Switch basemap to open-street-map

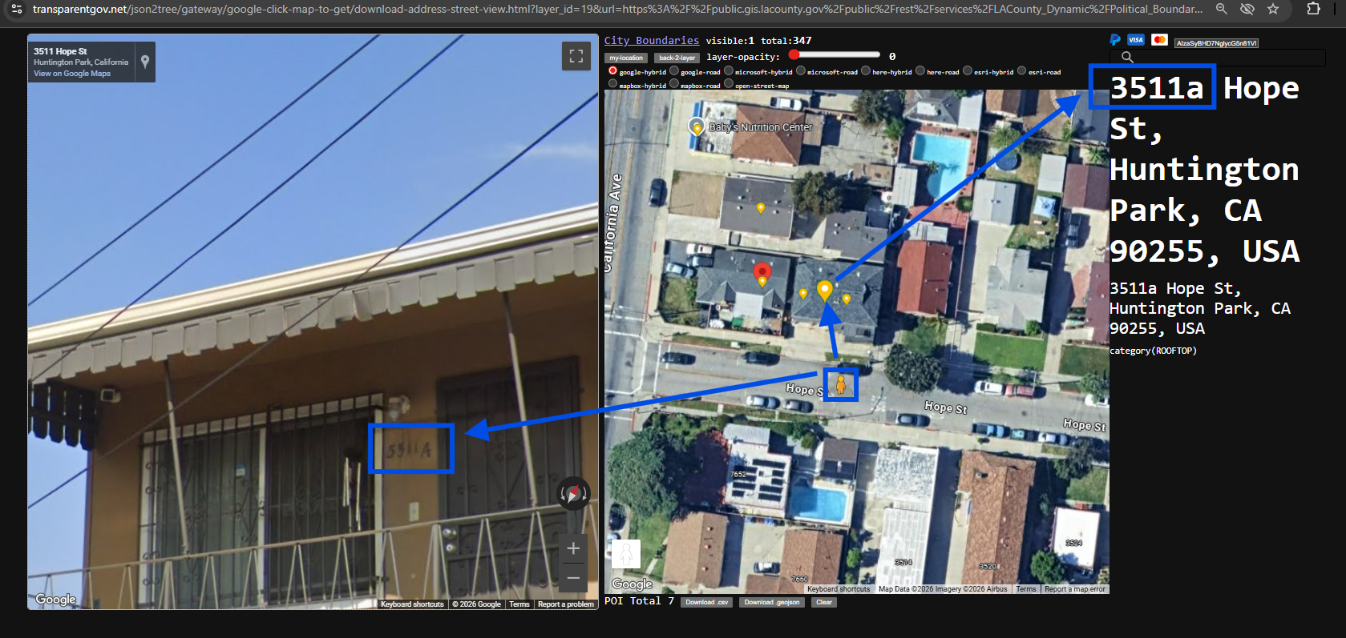pos(729,84)
